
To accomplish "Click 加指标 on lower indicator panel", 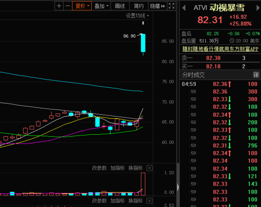I will click(117, 201).
